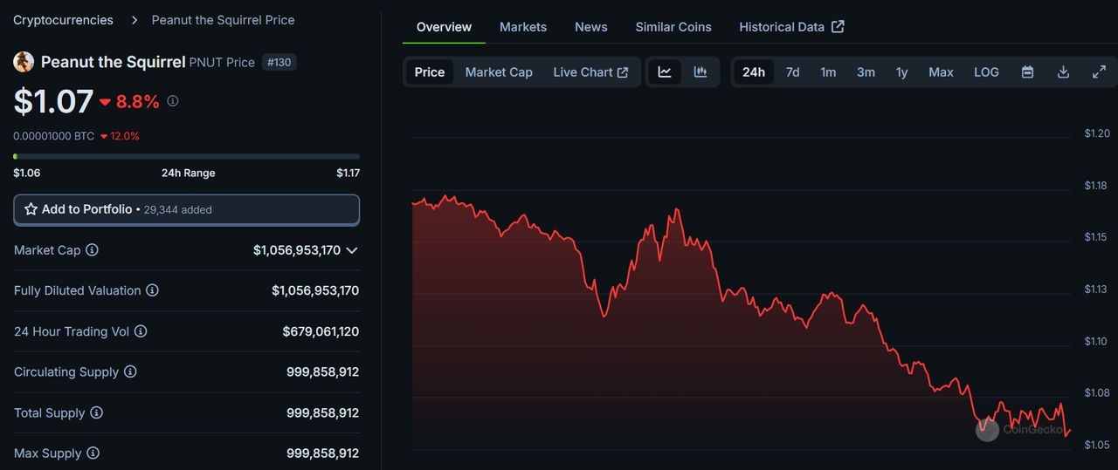1118x470 pixels.
Task: Switch to the line chart view icon
Action: (665, 72)
